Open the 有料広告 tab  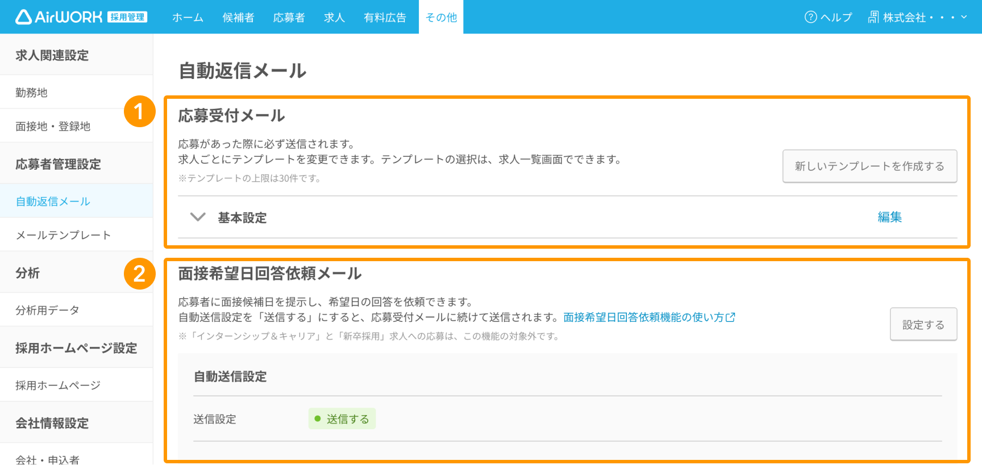385,18
